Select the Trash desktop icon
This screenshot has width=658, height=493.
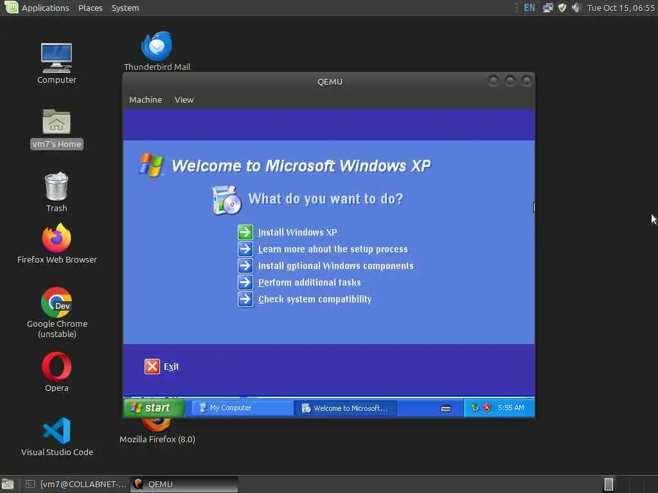[57, 192]
